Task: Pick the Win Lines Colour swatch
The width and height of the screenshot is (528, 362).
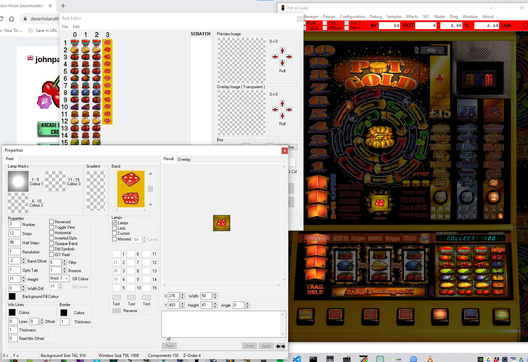Action: point(12,312)
